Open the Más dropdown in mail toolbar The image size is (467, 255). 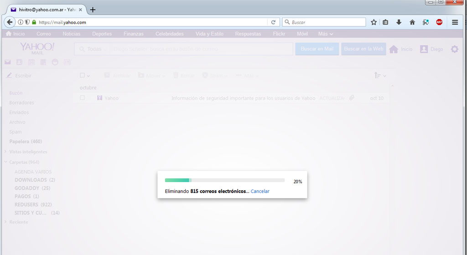click(247, 76)
